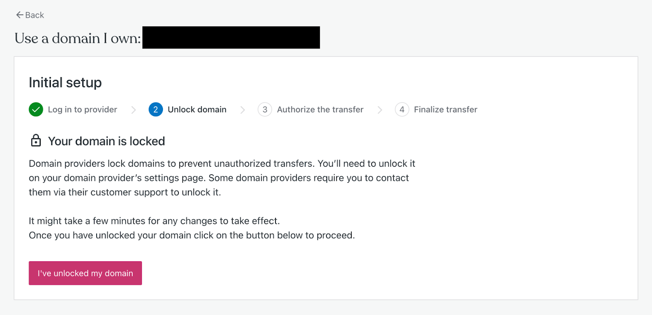Click the chevron after "Authorize the transfer"
652x315 pixels.
[x=380, y=110]
